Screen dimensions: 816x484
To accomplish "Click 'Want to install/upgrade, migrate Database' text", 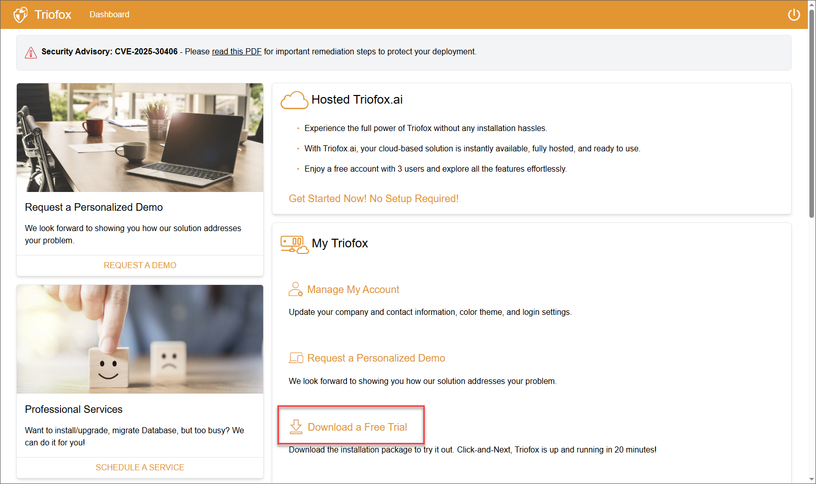I will (x=135, y=437).
